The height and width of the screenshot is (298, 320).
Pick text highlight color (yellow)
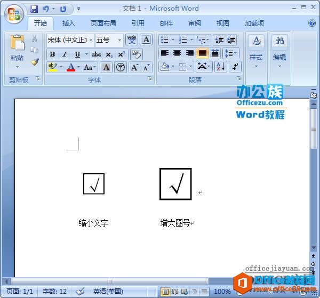(53, 67)
